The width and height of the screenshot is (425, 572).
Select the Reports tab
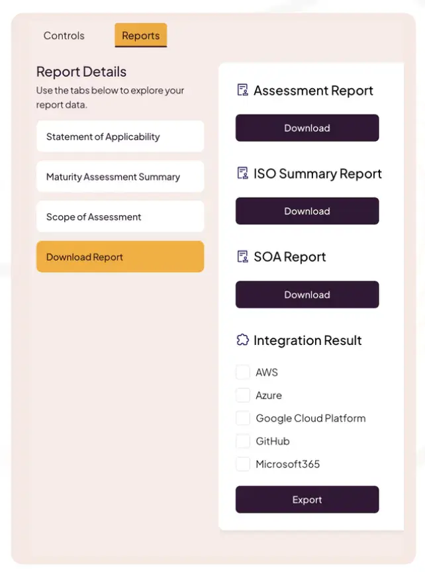(x=141, y=35)
